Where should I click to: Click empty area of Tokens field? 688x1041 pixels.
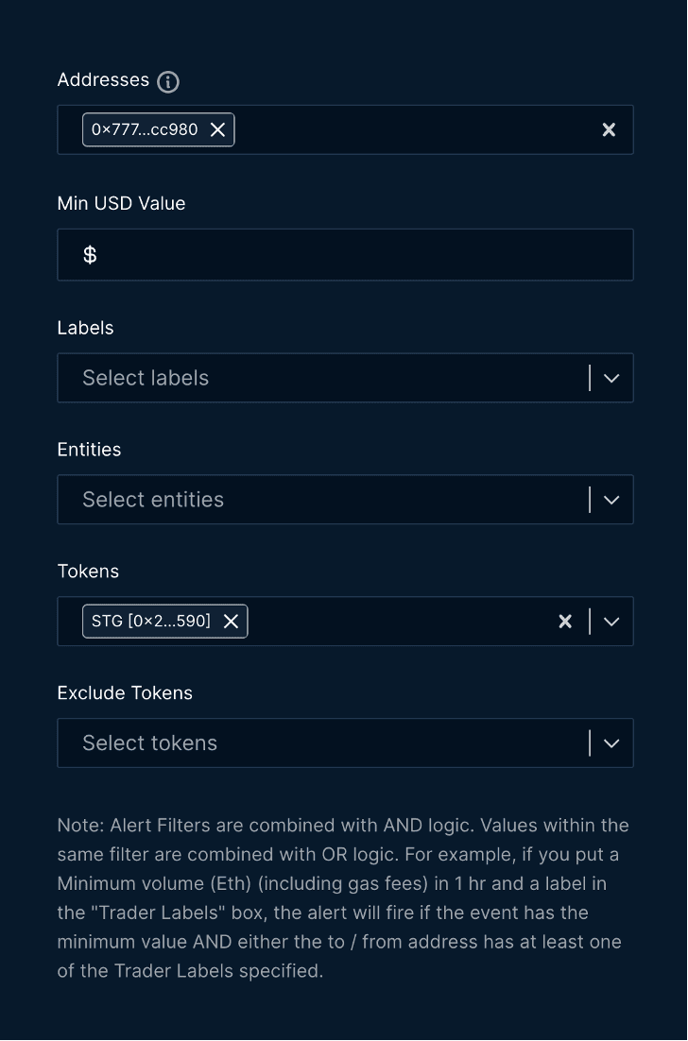coord(397,622)
